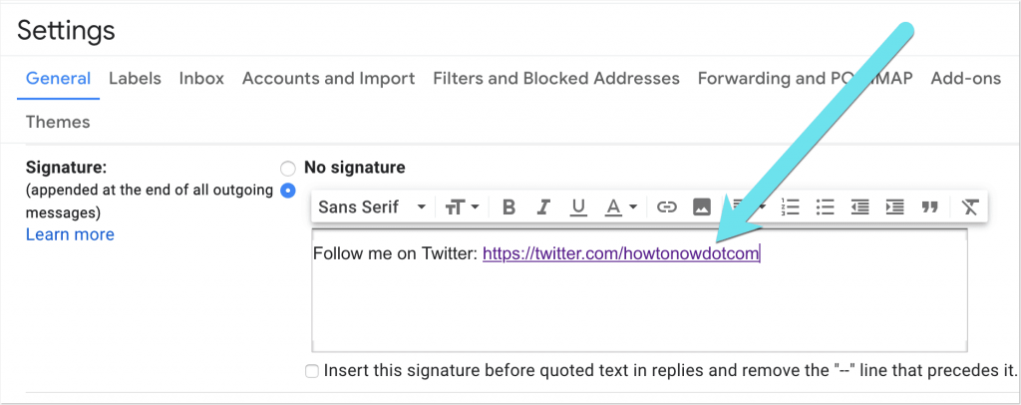The image size is (1021, 405).
Task: Apply numbered list formatting
Action: (791, 207)
